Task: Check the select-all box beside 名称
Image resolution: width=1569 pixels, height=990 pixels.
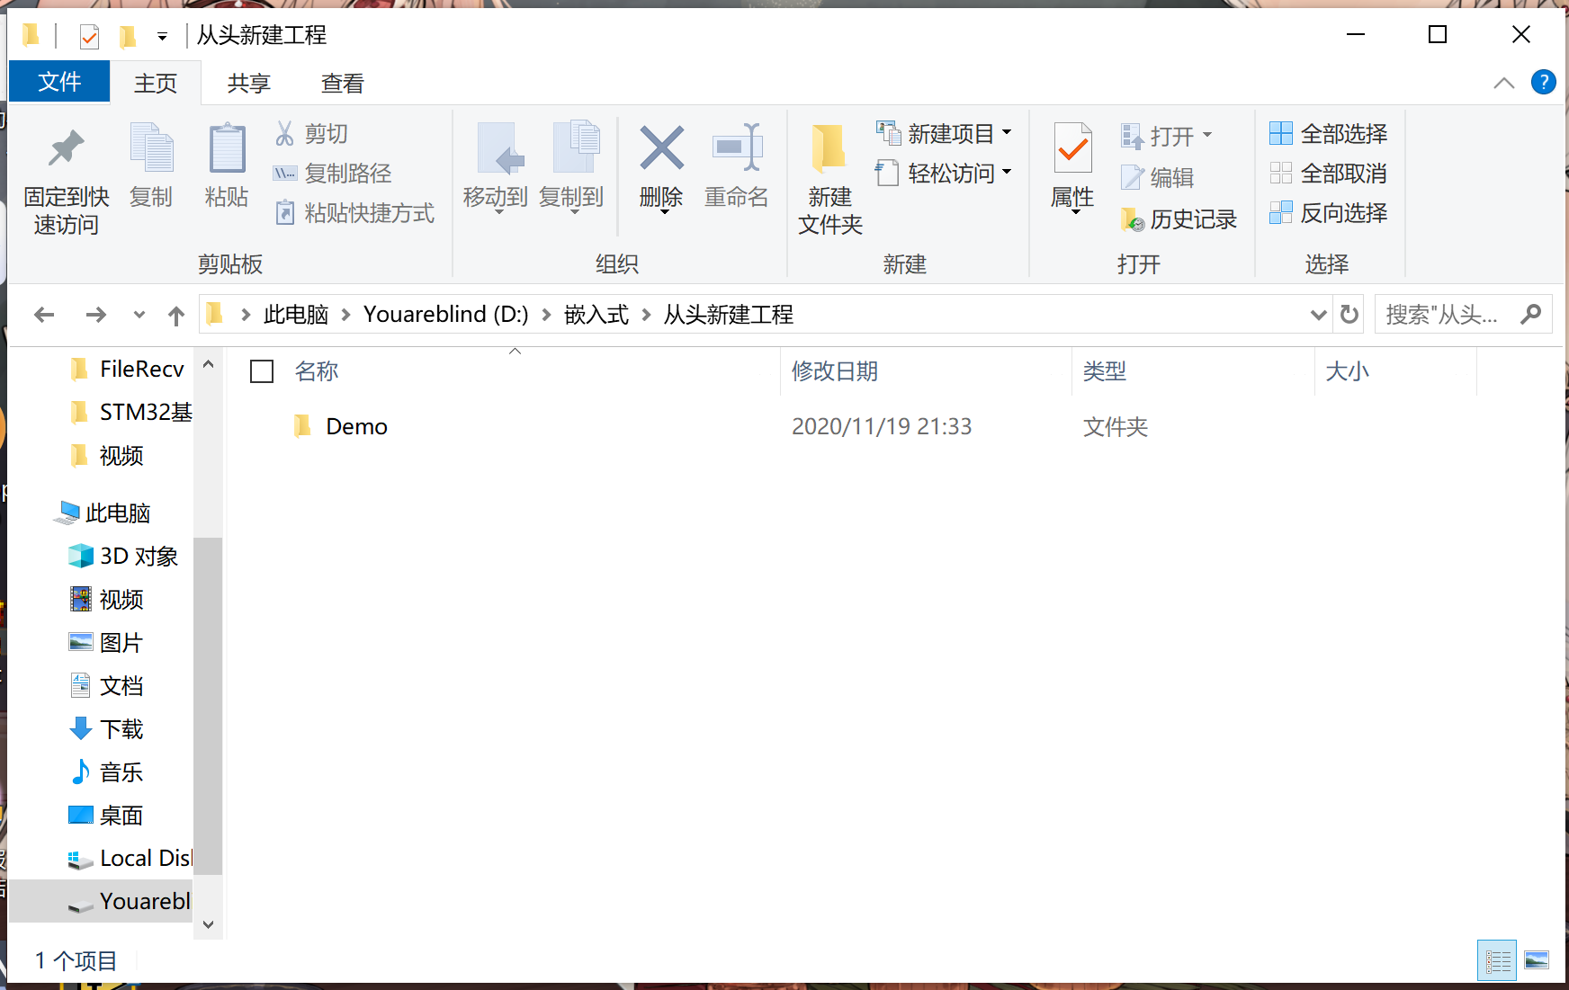Action: click(261, 370)
